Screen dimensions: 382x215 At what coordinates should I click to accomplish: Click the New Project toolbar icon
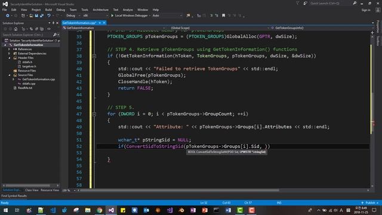coord(23,16)
